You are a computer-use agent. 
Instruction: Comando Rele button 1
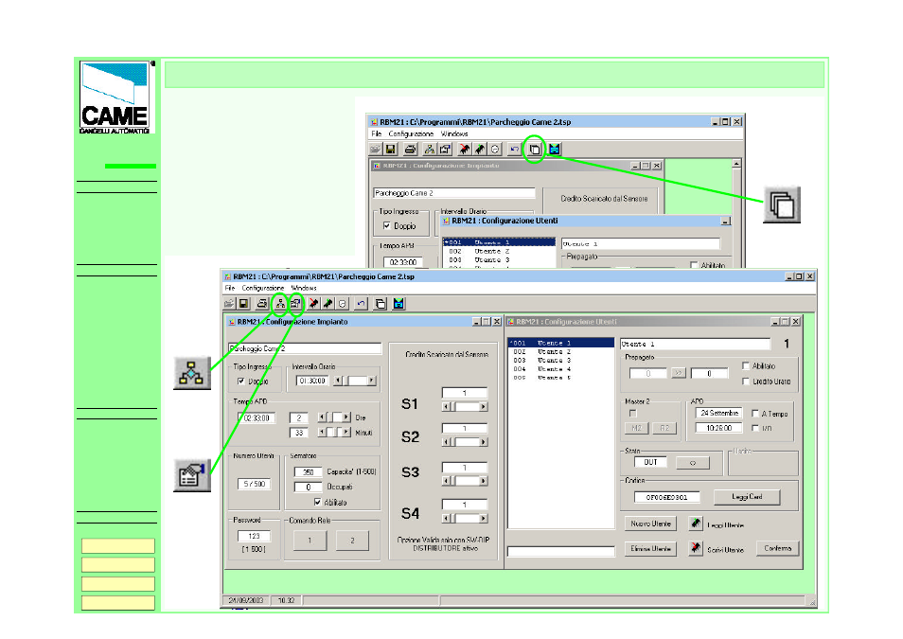pyautogui.click(x=310, y=540)
